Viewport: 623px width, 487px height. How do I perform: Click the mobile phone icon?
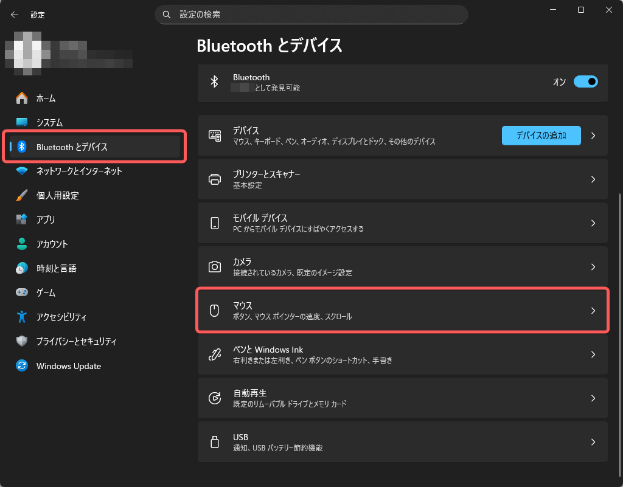(215, 223)
